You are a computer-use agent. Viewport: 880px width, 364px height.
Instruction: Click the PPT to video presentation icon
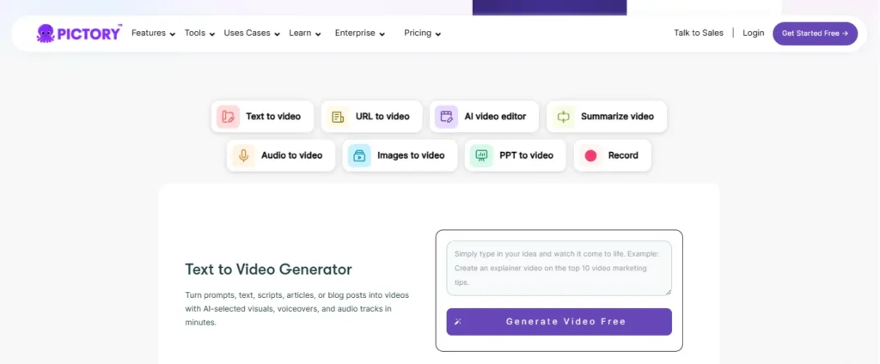(x=481, y=155)
